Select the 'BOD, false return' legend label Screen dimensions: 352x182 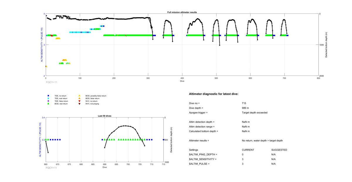coord(92,98)
